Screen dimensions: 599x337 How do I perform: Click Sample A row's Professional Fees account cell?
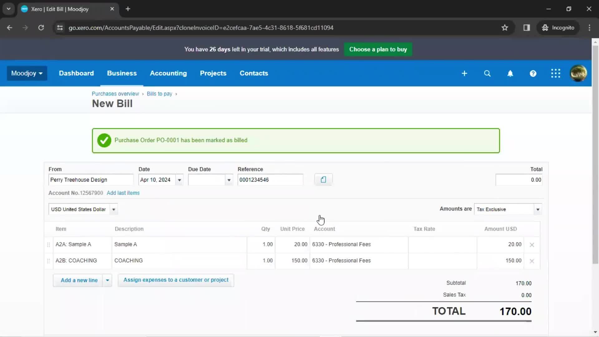[359, 244]
